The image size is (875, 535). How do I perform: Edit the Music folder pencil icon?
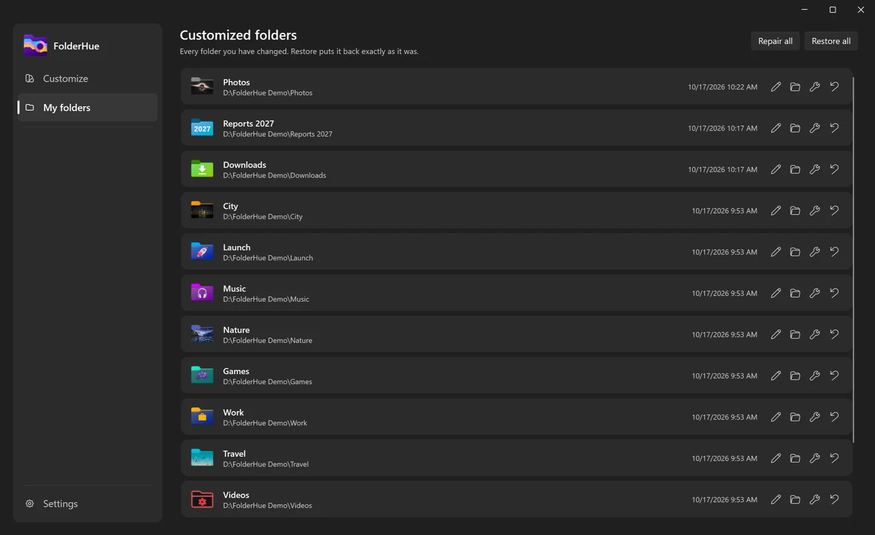[x=775, y=293]
